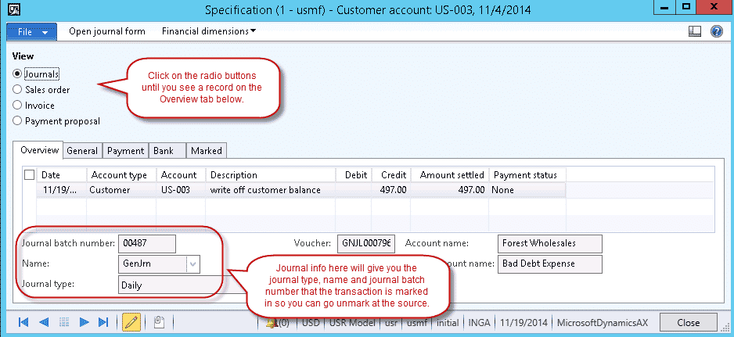Click the Account column header
This screenshot has width=734, height=337.
pos(182,175)
